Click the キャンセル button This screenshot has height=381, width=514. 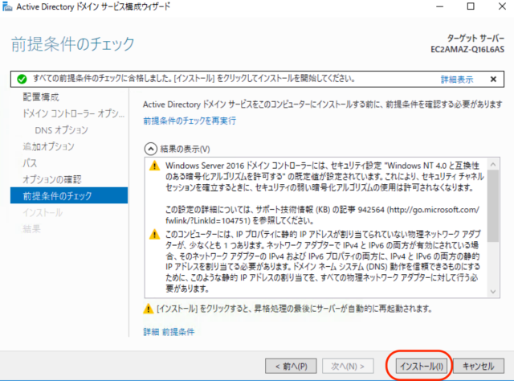click(x=479, y=367)
